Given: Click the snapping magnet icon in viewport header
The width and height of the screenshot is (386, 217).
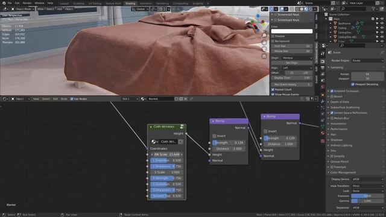Looking at the screenshot, I should click(x=160, y=9).
